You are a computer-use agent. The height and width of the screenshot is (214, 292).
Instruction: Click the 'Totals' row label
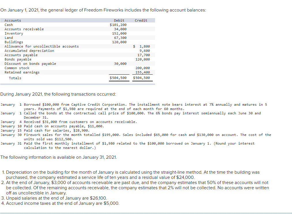pyautogui.click(x=15, y=78)
